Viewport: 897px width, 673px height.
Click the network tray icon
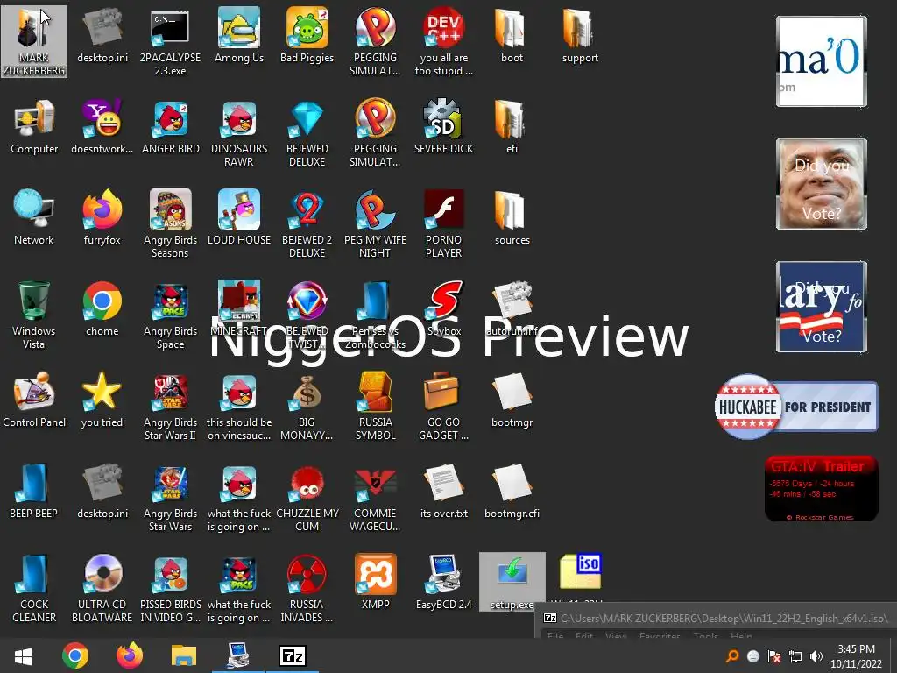795,656
